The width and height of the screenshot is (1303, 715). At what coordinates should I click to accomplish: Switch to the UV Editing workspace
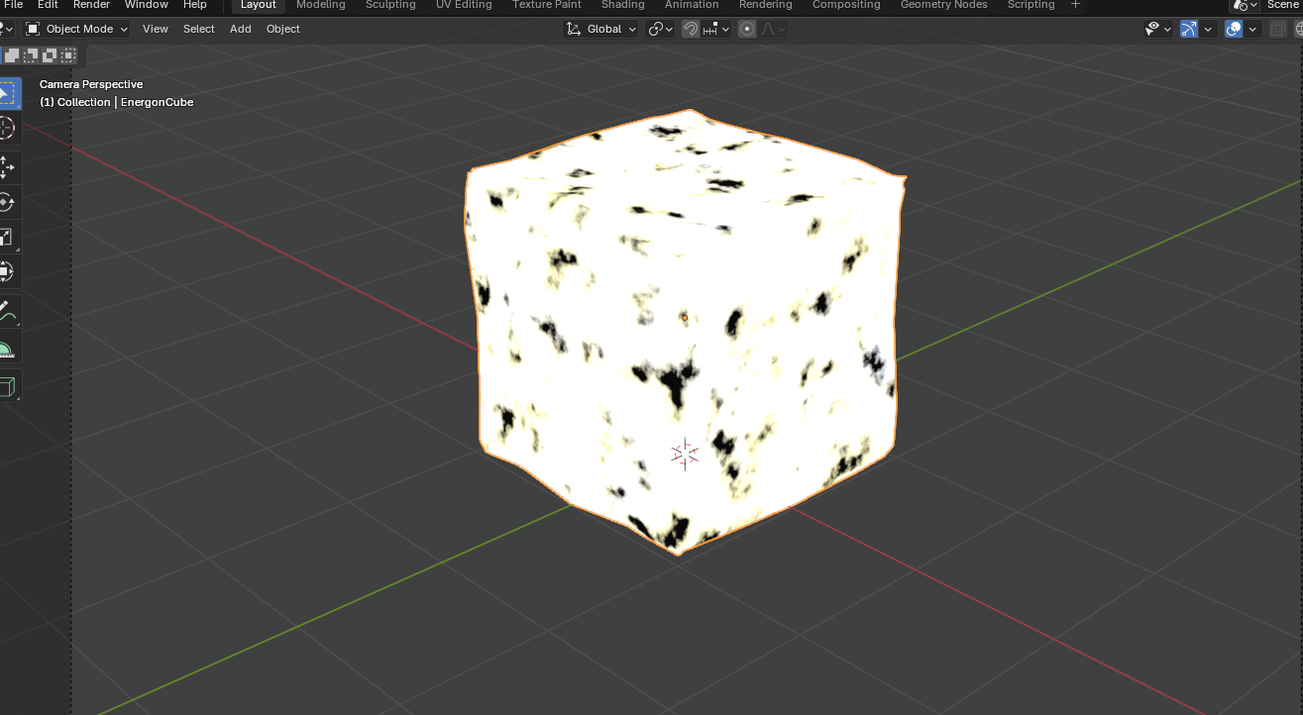tap(464, 5)
